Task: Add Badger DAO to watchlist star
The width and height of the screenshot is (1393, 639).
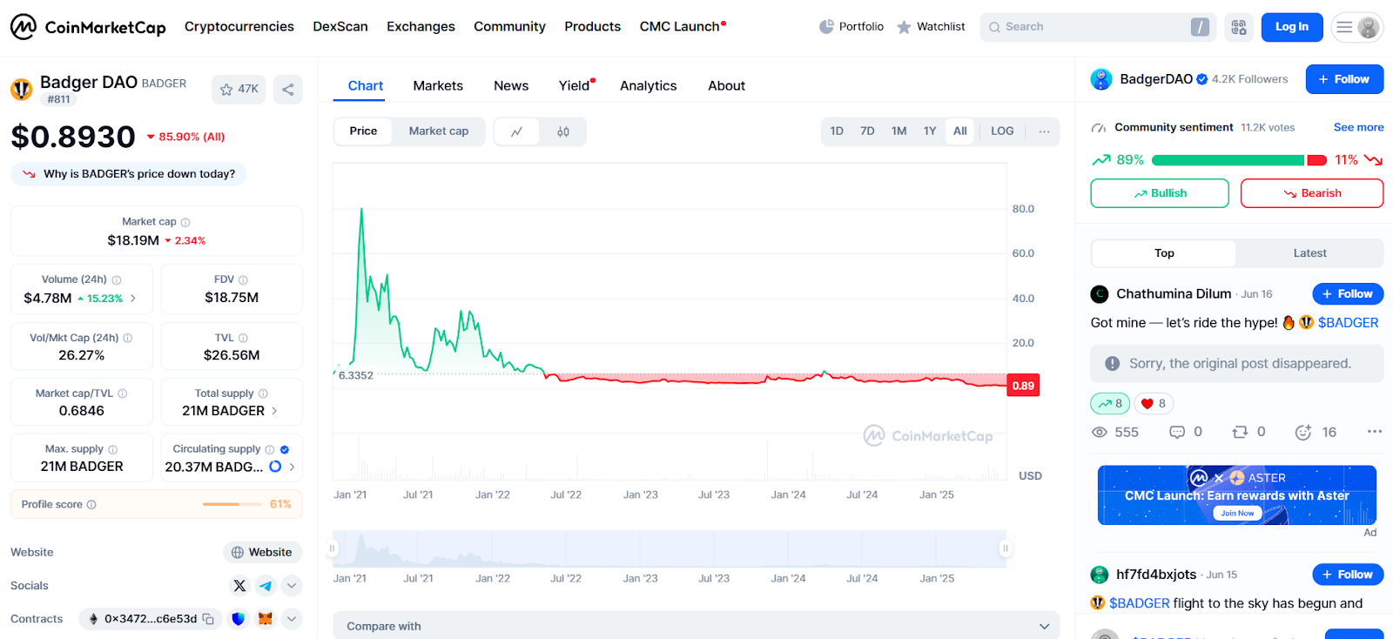Action: pos(239,89)
